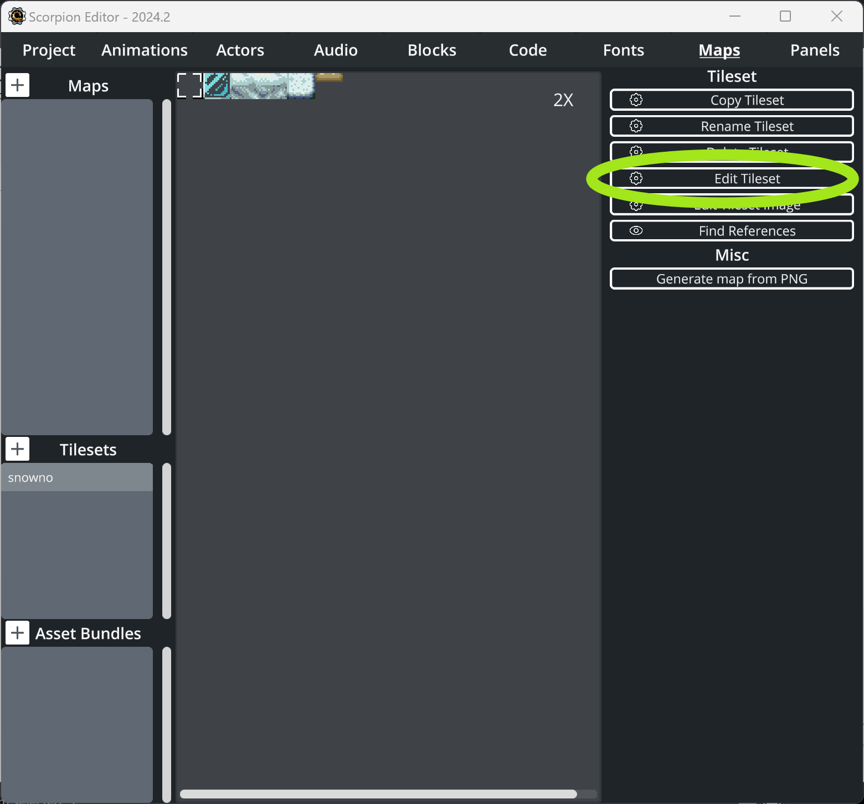Screen dimensions: 864x804
Task: Switch to the Animations tab
Action: [x=145, y=50]
